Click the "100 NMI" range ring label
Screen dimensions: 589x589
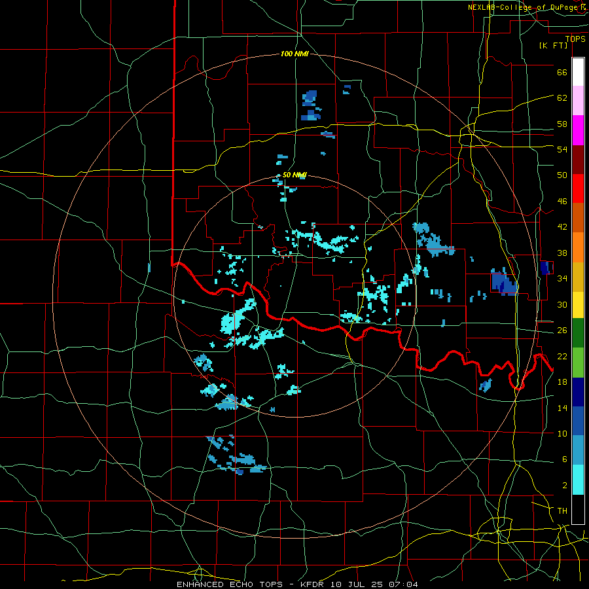pos(294,54)
